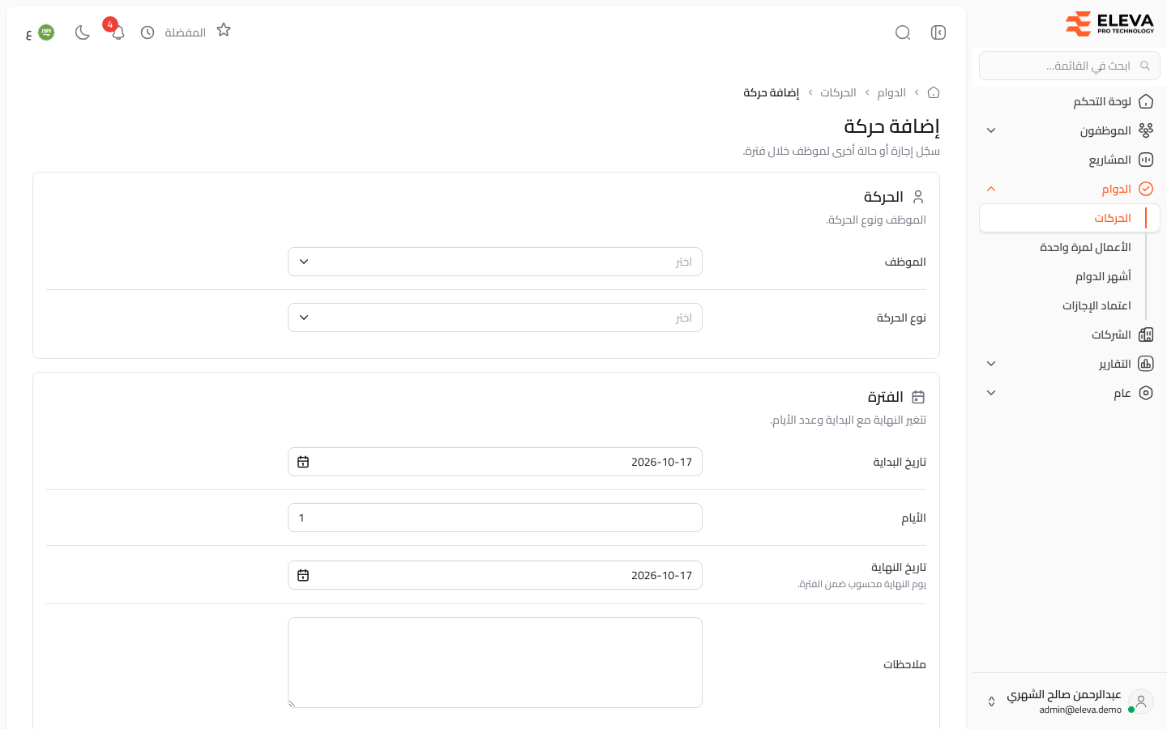This screenshot has height=729, width=1167.
Task: Click the الحركات breadcrumb link
Action: [838, 92]
